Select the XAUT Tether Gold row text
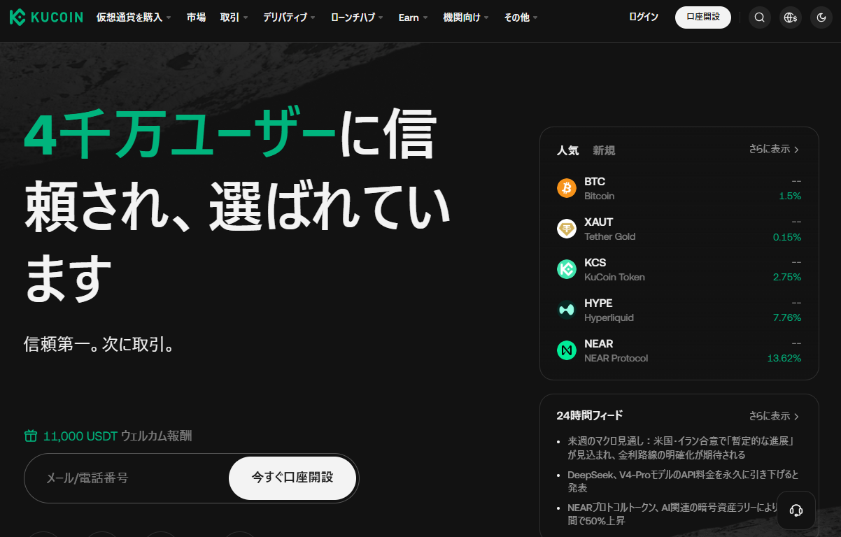Screen dimensions: 841x537 610,229
